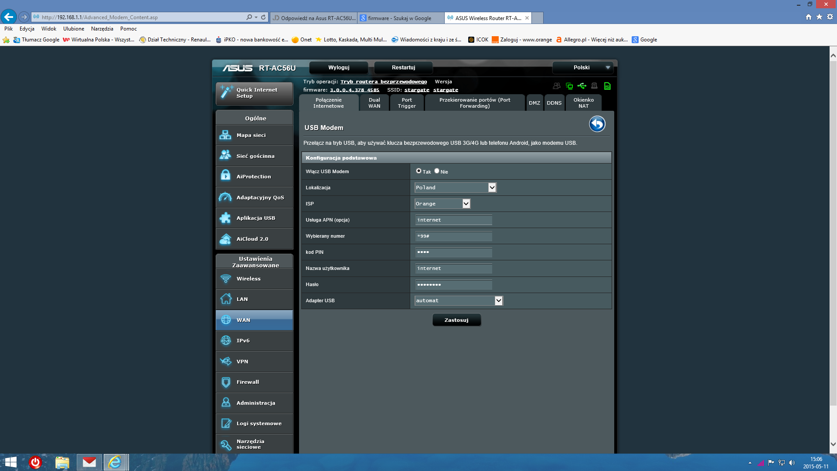
Task: Select Nie radio to disable USB Modem
Action: pyautogui.click(x=436, y=171)
